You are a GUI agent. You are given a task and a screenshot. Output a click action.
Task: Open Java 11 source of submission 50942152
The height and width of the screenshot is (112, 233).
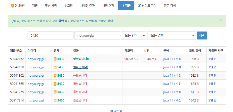[168, 59]
